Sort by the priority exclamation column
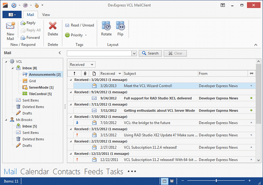This screenshot has width=263, height=185. pos(74,73)
